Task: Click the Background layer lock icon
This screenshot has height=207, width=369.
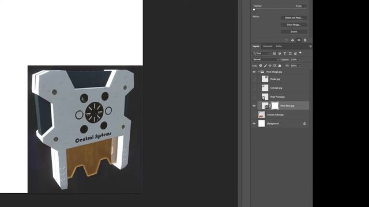Action: tap(304, 124)
